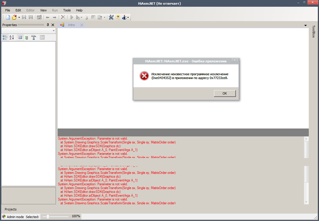Image resolution: width=319 pixels, height=221 pixels.
Task: Select the intro document tab
Action: pos(71,25)
